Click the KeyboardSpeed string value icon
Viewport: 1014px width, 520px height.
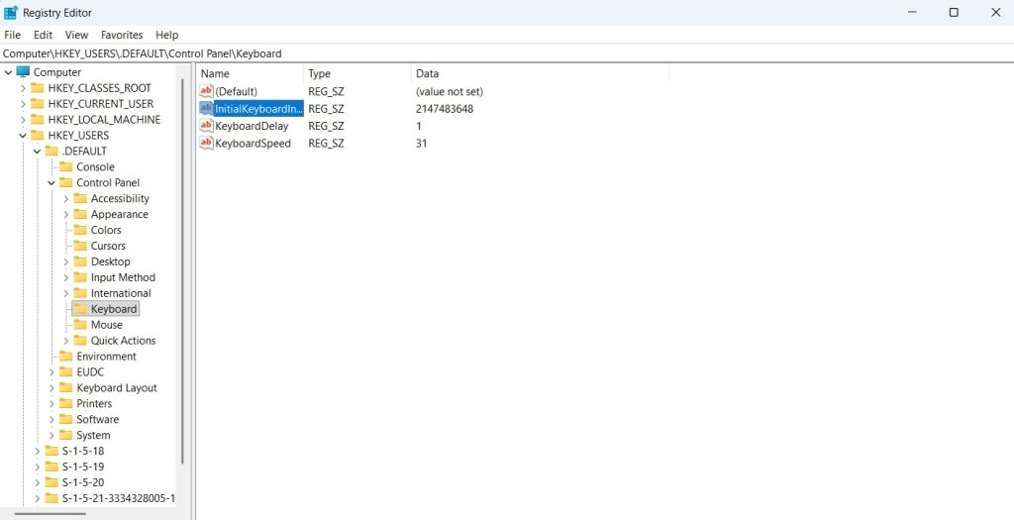[x=206, y=143]
